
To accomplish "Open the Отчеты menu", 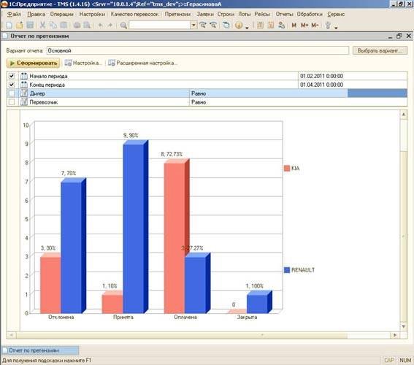I will pos(284,14).
